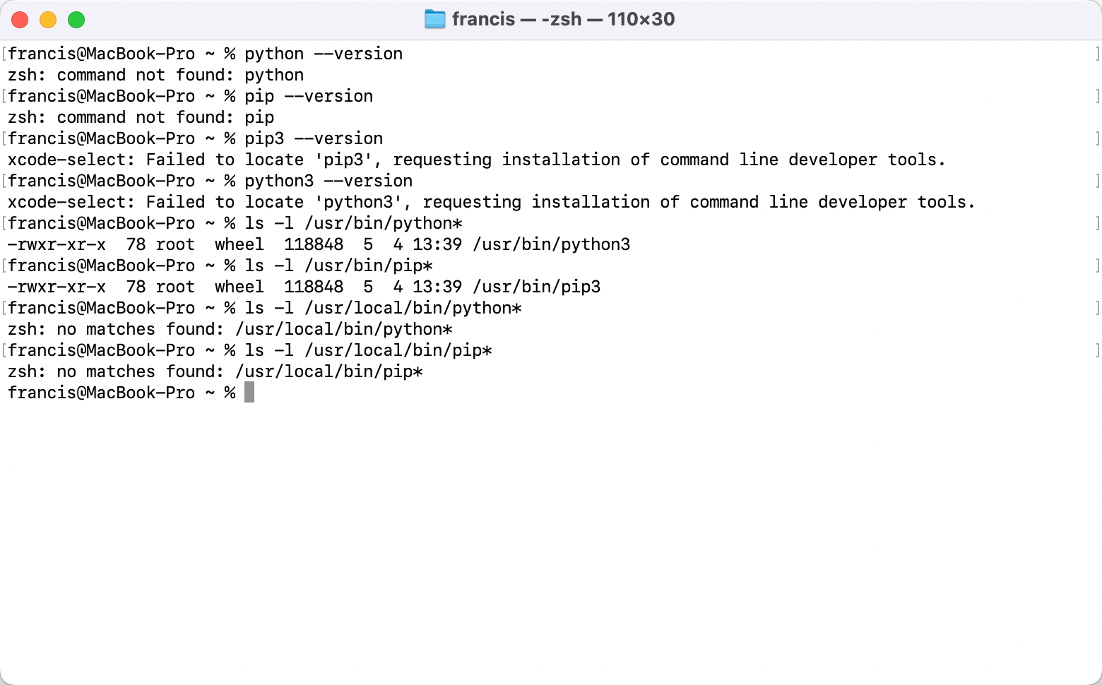Click the "ls -l /usr/local/bin/python*" command
Image resolution: width=1102 pixels, height=685 pixels.
click(383, 308)
